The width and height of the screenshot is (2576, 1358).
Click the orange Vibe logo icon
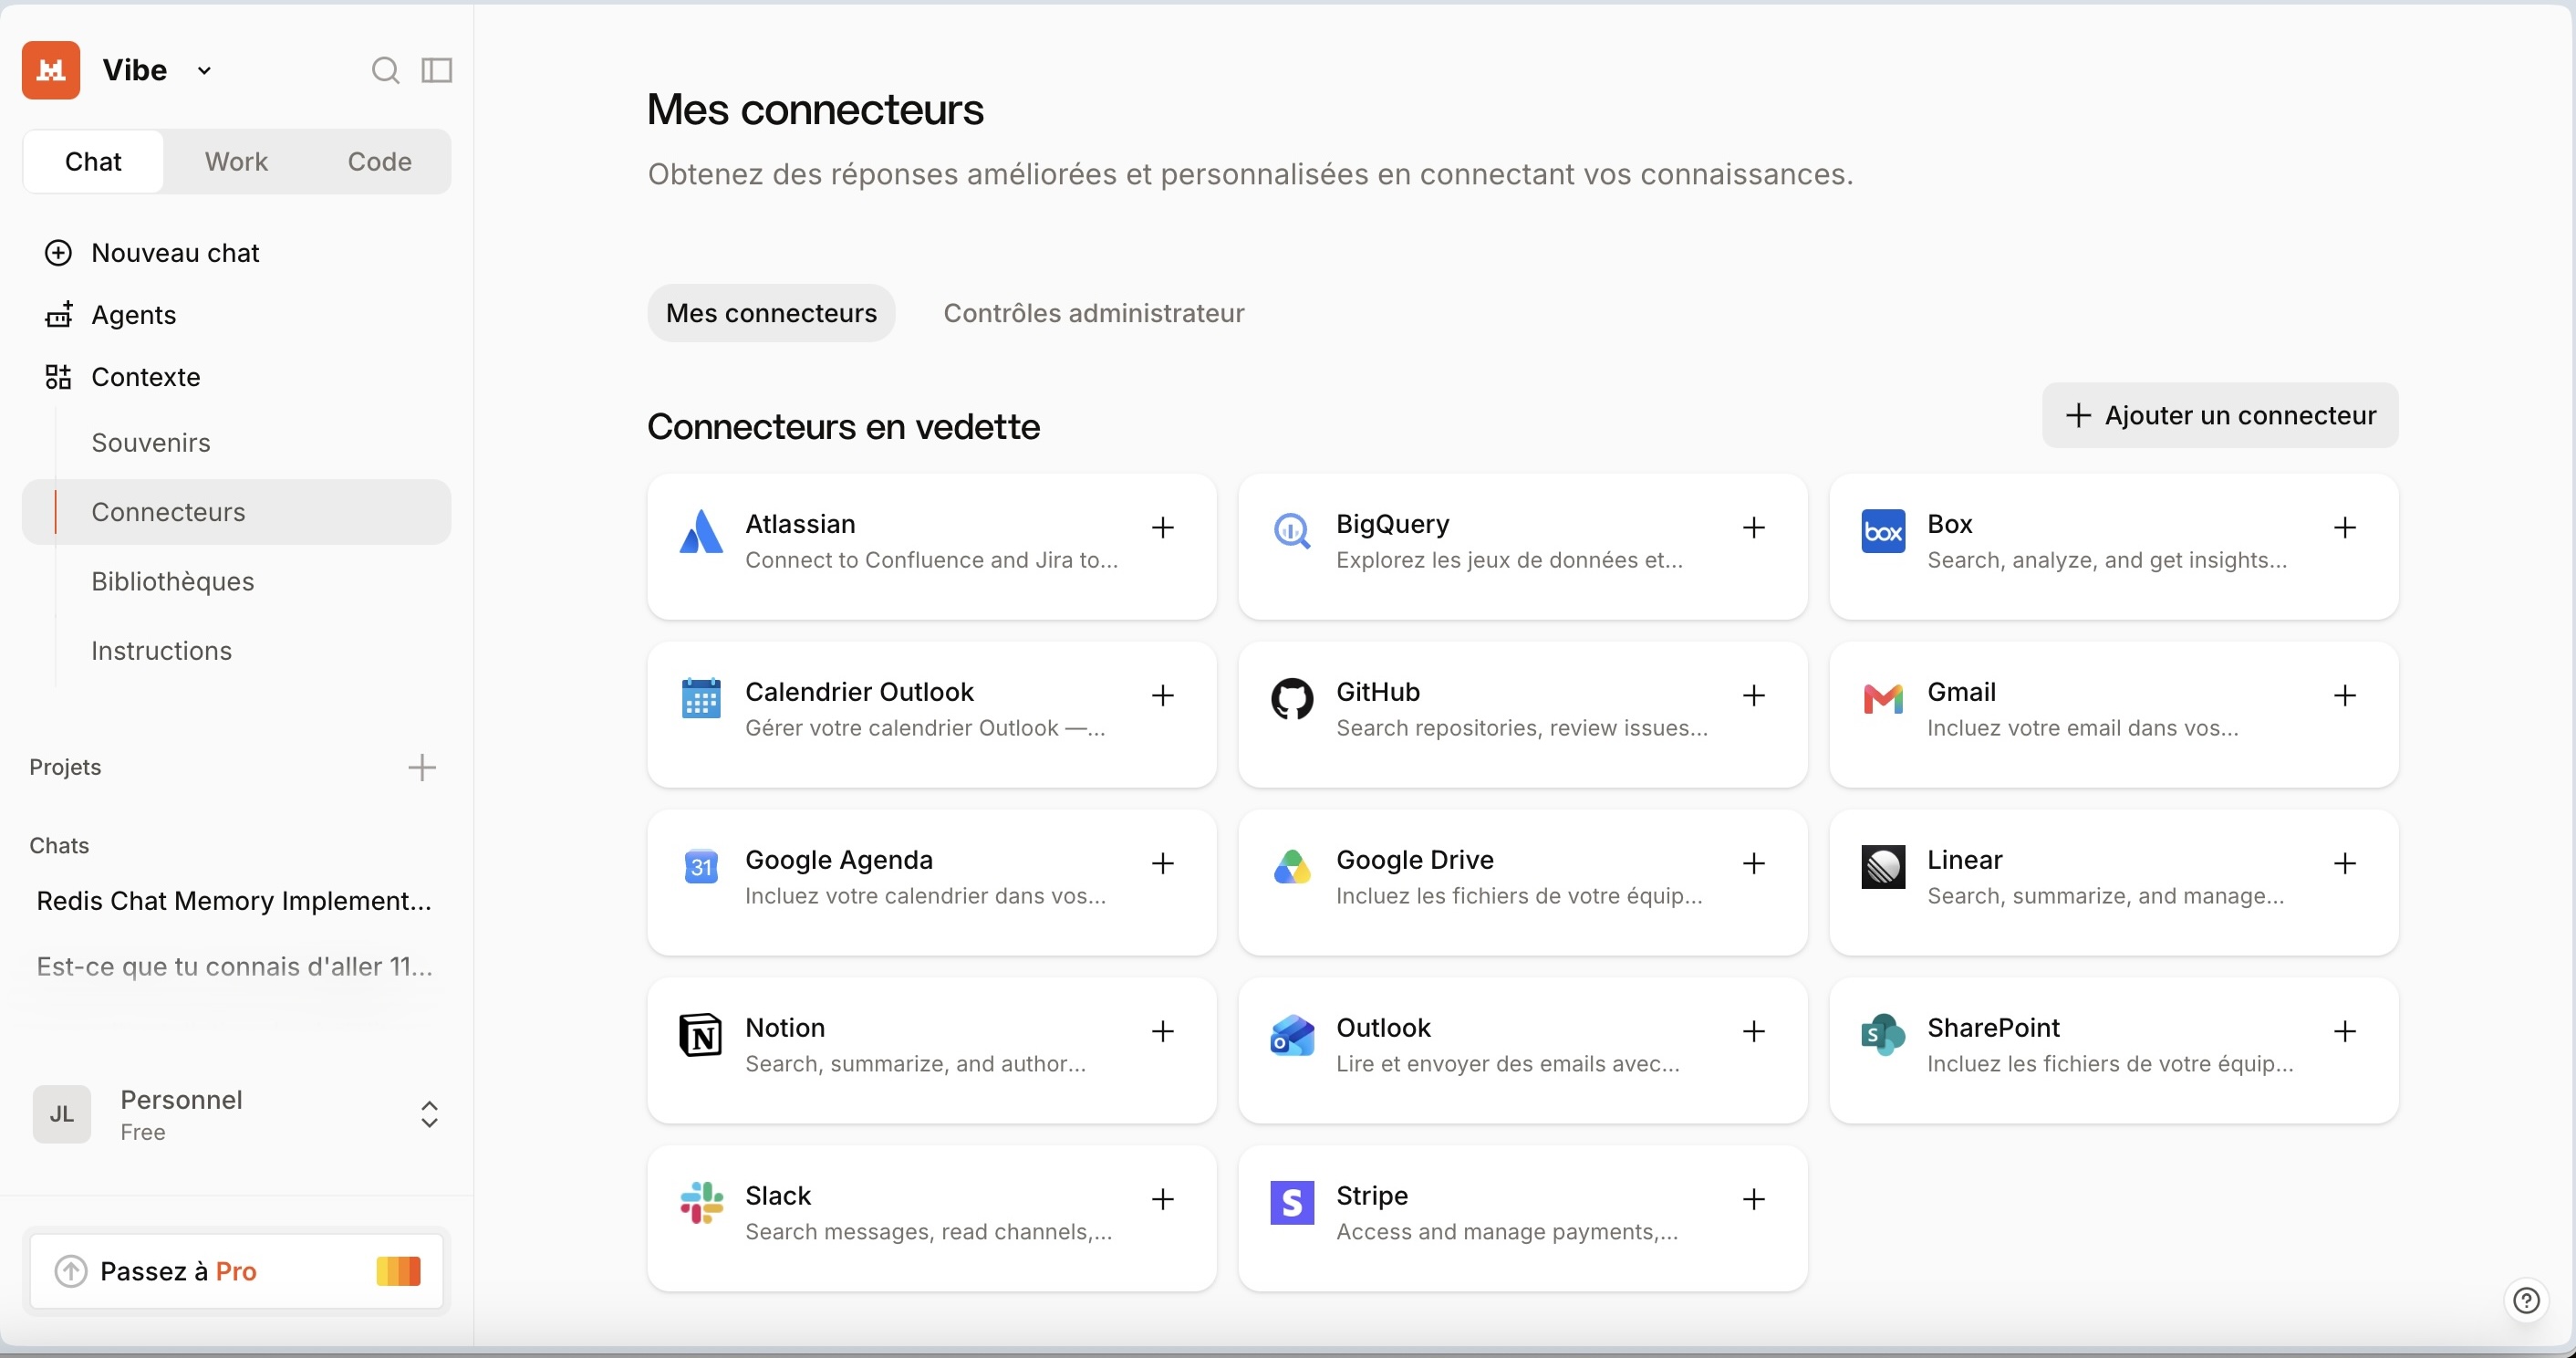click(x=51, y=70)
